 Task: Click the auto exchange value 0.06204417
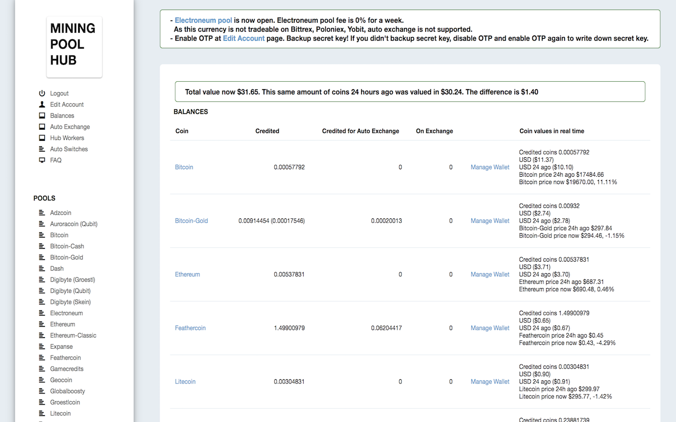click(x=386, y=328)
